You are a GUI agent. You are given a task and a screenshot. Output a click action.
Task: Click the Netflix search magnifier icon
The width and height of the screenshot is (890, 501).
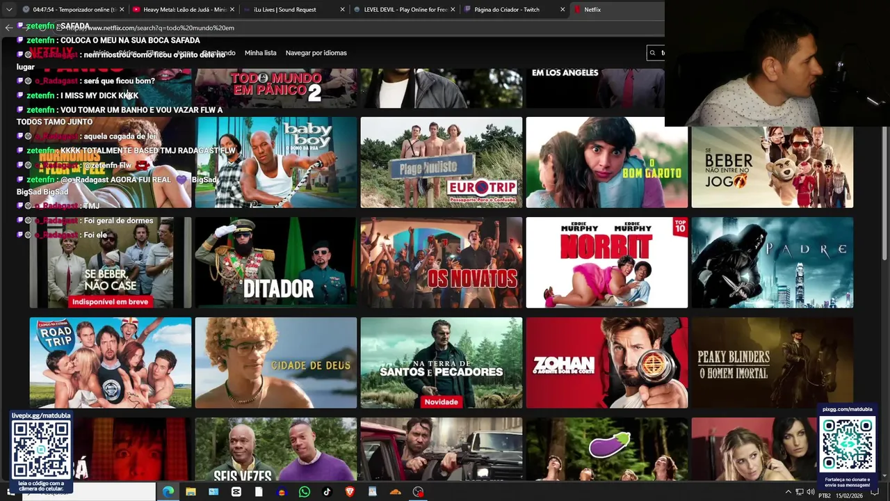click(652, 53)
